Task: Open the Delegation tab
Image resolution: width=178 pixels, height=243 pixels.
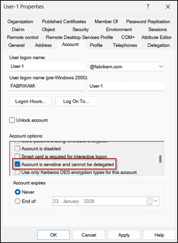Action: (158, 45)
